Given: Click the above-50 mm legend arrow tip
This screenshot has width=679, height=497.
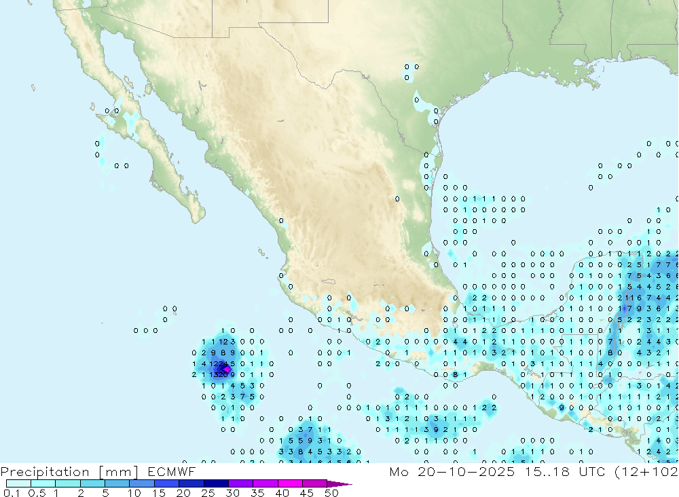Looking at the screenshot, I should pyautogui.click(x=339, y=483).
